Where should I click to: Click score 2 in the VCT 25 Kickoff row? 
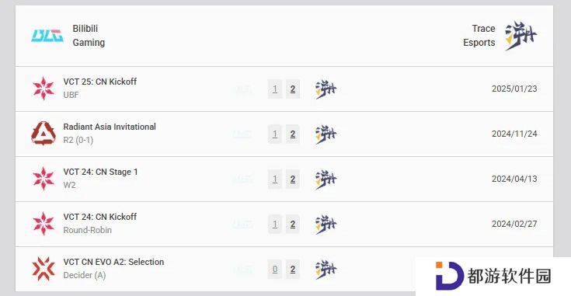point(293,89)
